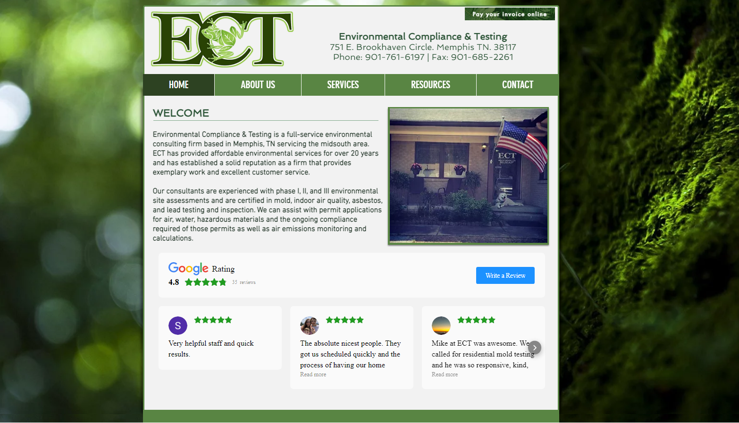This screenshot has height=423, width=739.
Task: Open the HOME menu tab
Action: [179, 85]
